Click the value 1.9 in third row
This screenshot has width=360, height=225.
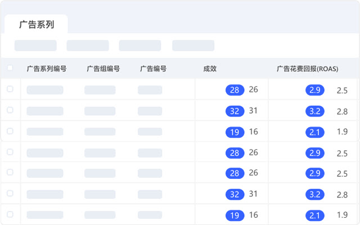pyautogui.click(x=343, y=132)
